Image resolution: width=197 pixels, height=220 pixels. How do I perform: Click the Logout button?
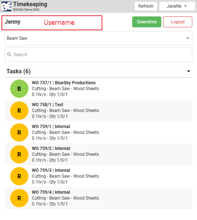coord(178,22)
